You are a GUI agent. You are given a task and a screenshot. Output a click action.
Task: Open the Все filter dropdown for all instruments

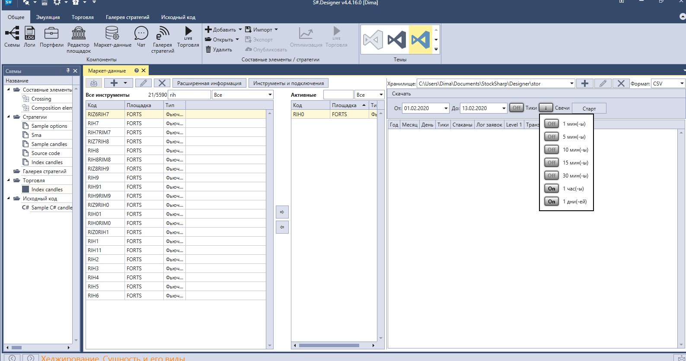point(242,95)
